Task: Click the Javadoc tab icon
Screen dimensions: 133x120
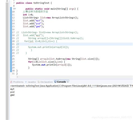Action: click(26, 82)
